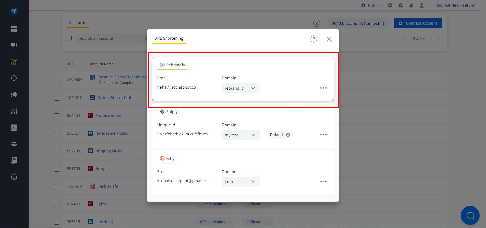Click the nehal@socialpilot.co email
This screenshot has height=228, width=486.
coord(176,87)
